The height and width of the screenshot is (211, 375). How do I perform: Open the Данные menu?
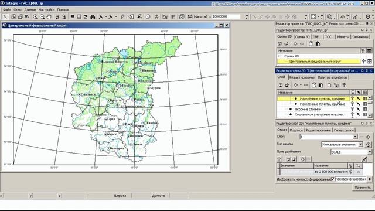[x=30, y=10]
